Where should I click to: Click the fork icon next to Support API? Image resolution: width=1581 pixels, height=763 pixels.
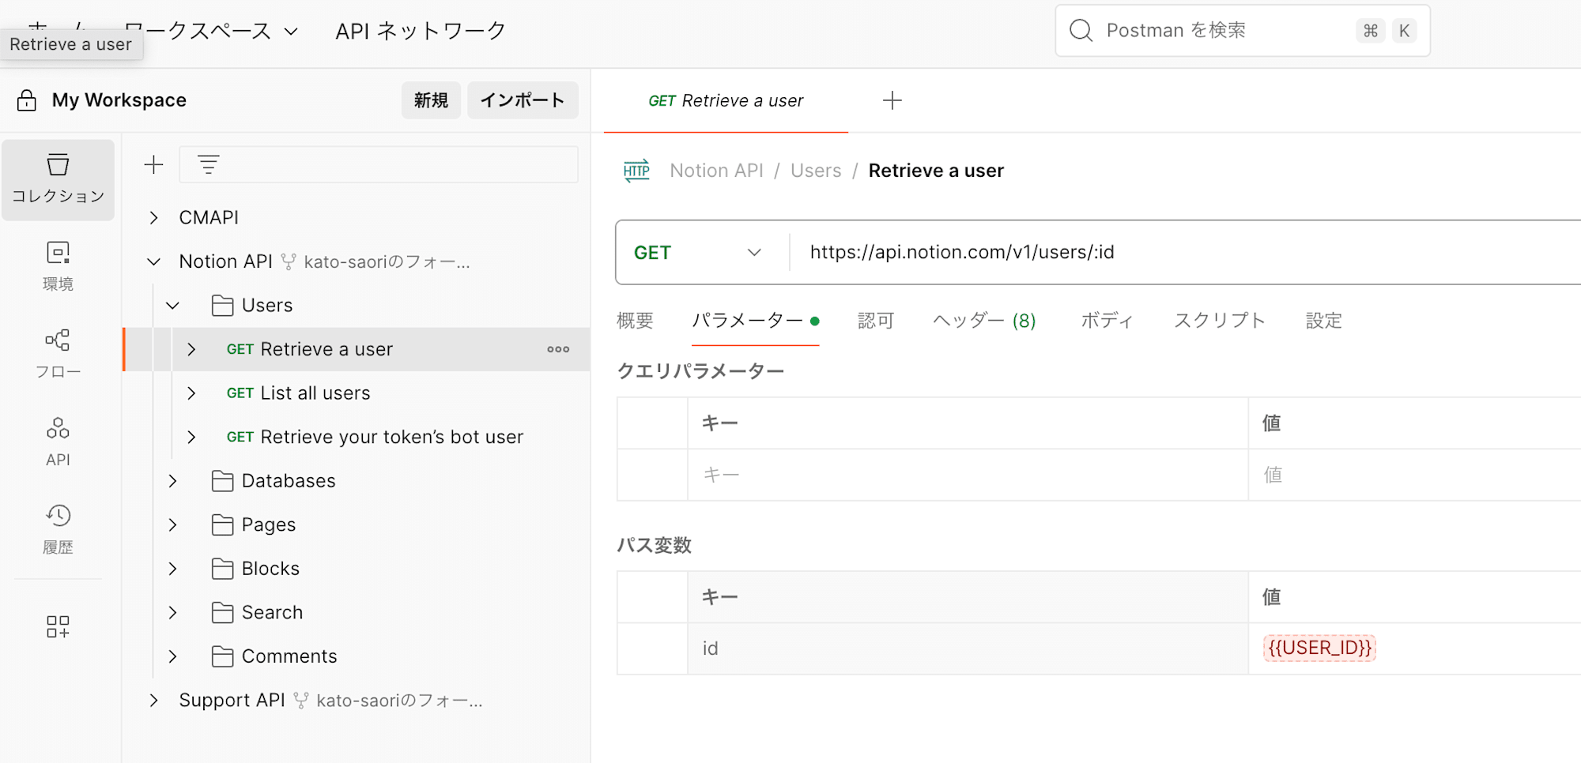(301, 701)
